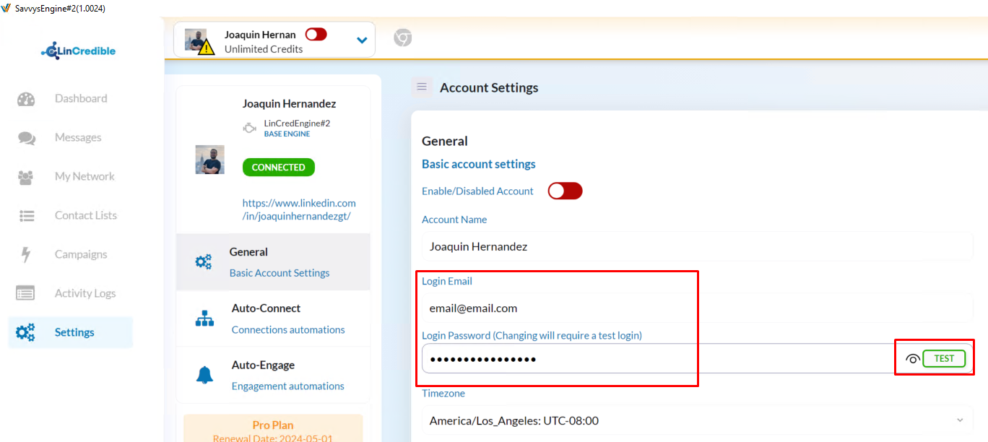The height and width of the screenshot is (442, 988).
Task: Click the Chrome browser icon in top bar
Action: click(403, 38)
